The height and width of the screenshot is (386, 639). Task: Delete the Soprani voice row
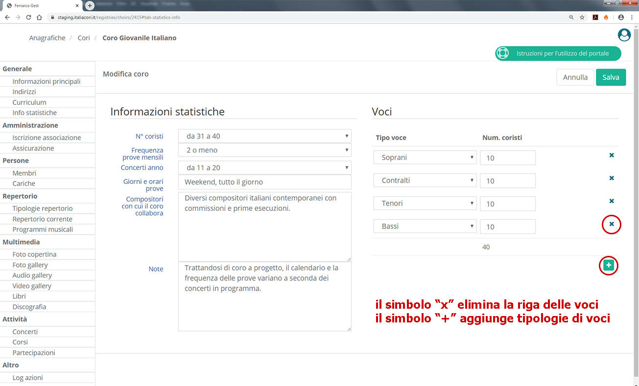pyautogui.click(x=611, y=155)
